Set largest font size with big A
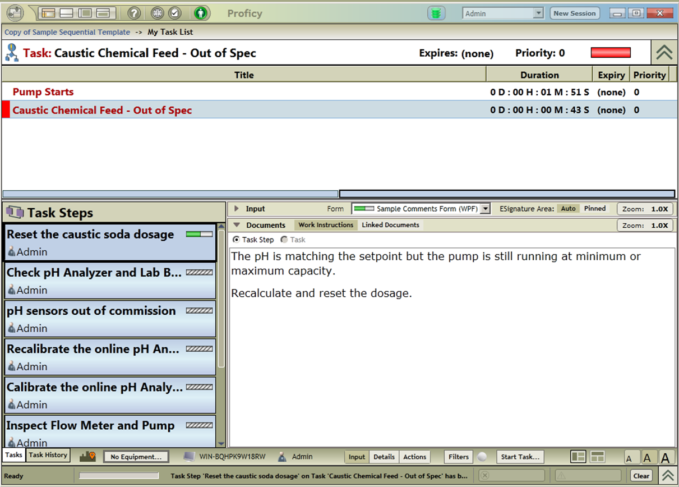 666,457
